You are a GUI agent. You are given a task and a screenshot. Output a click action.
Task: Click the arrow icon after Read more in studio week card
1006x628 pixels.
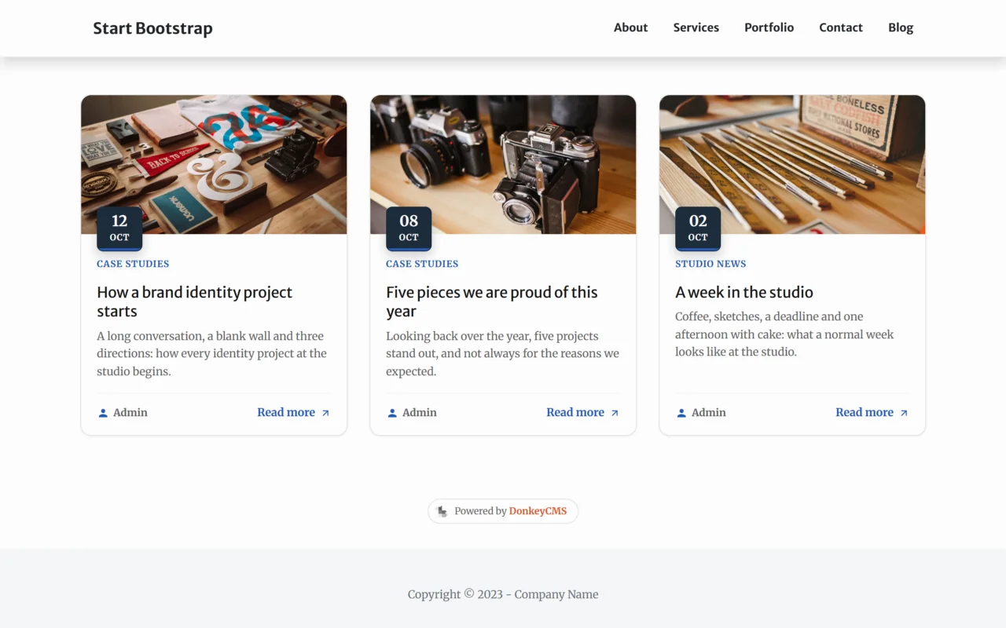coord(904,413)
